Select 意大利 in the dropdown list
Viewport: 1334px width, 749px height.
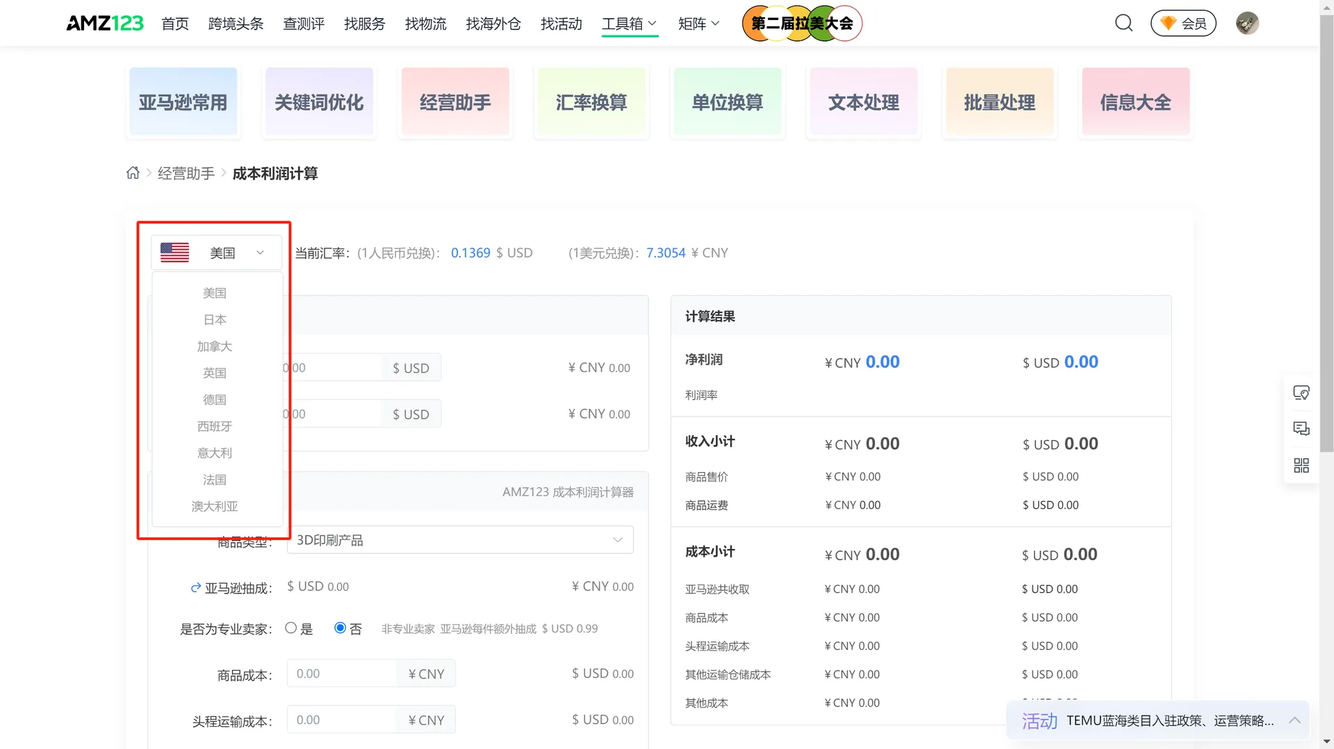click(215, 453)
